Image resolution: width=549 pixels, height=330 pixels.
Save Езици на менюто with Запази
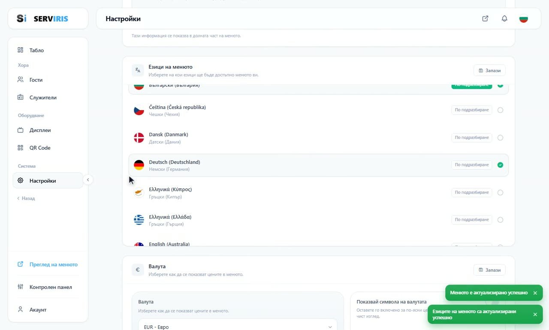click(x=489, y=70)
